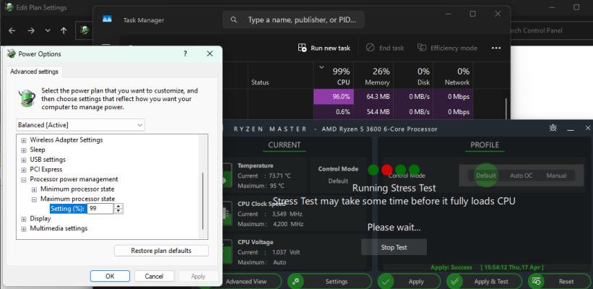The image size is (593, 289).
Task: Click the Power Options settings list scrollbar
Action: point(203,201)
